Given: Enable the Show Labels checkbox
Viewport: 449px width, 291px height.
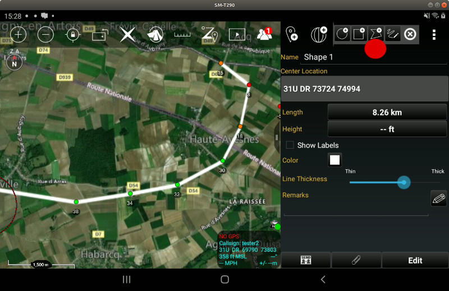Looking at the screenshot, I should (x=290, y=145).
